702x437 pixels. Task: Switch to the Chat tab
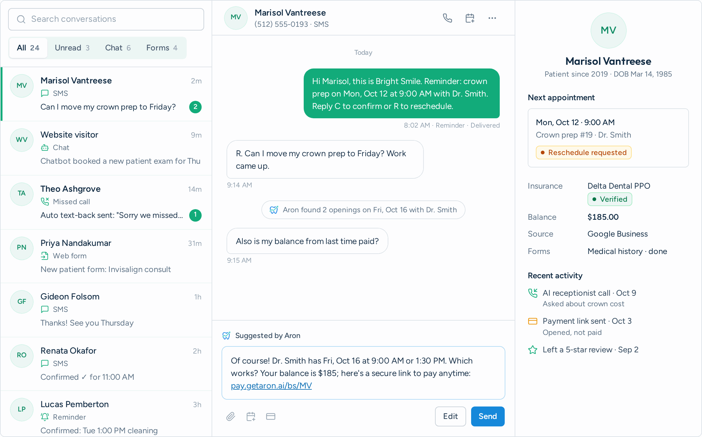(118, 48)
